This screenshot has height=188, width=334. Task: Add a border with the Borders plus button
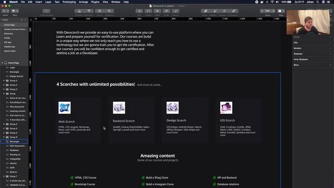(330, 48)
